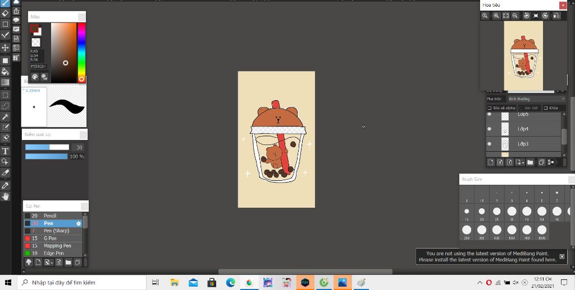Hide layer Lớp4
Image resolution: width=575 pixels, height=290 pixels.
click(489, 129)
